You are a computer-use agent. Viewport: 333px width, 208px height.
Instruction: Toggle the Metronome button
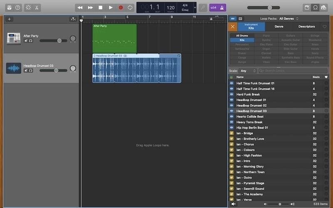(222, 7)
